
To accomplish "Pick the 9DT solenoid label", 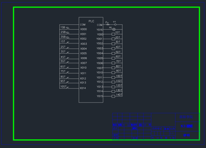I will (118, 71).
